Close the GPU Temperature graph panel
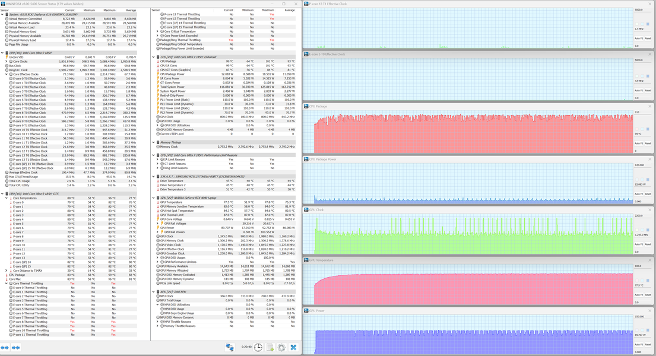 pyautogui.click(x=649, y=260)
